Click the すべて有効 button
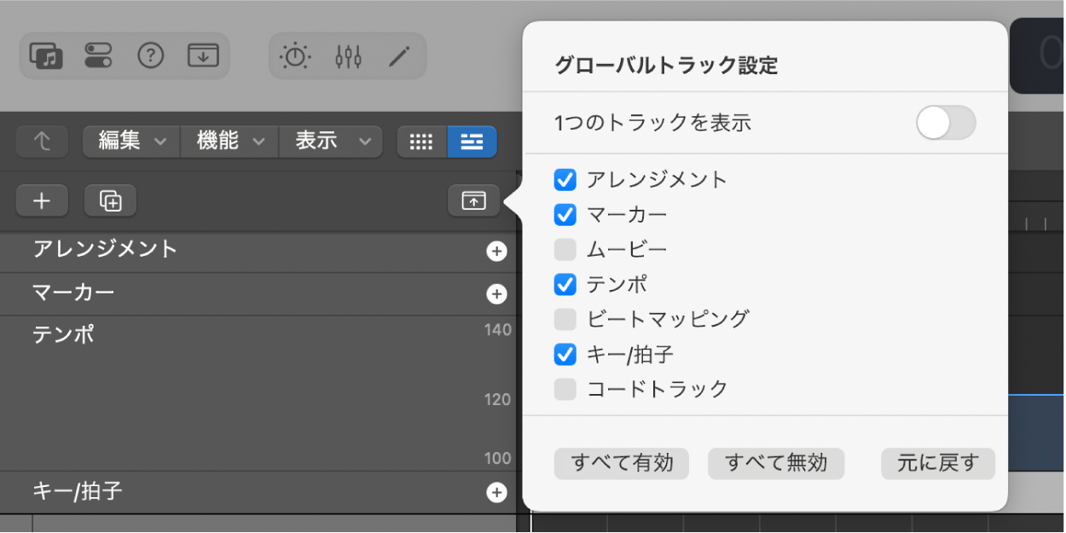This screenshot has width=1066, height=533. (621, 464)
